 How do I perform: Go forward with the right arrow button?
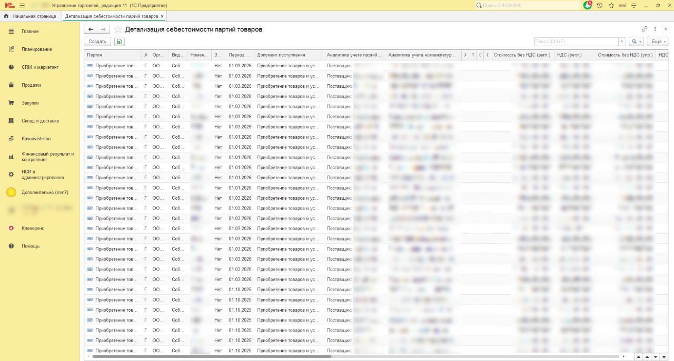pos(104,29)
